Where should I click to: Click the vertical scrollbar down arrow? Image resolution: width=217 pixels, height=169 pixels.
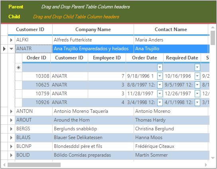click(x=213, y=158)
